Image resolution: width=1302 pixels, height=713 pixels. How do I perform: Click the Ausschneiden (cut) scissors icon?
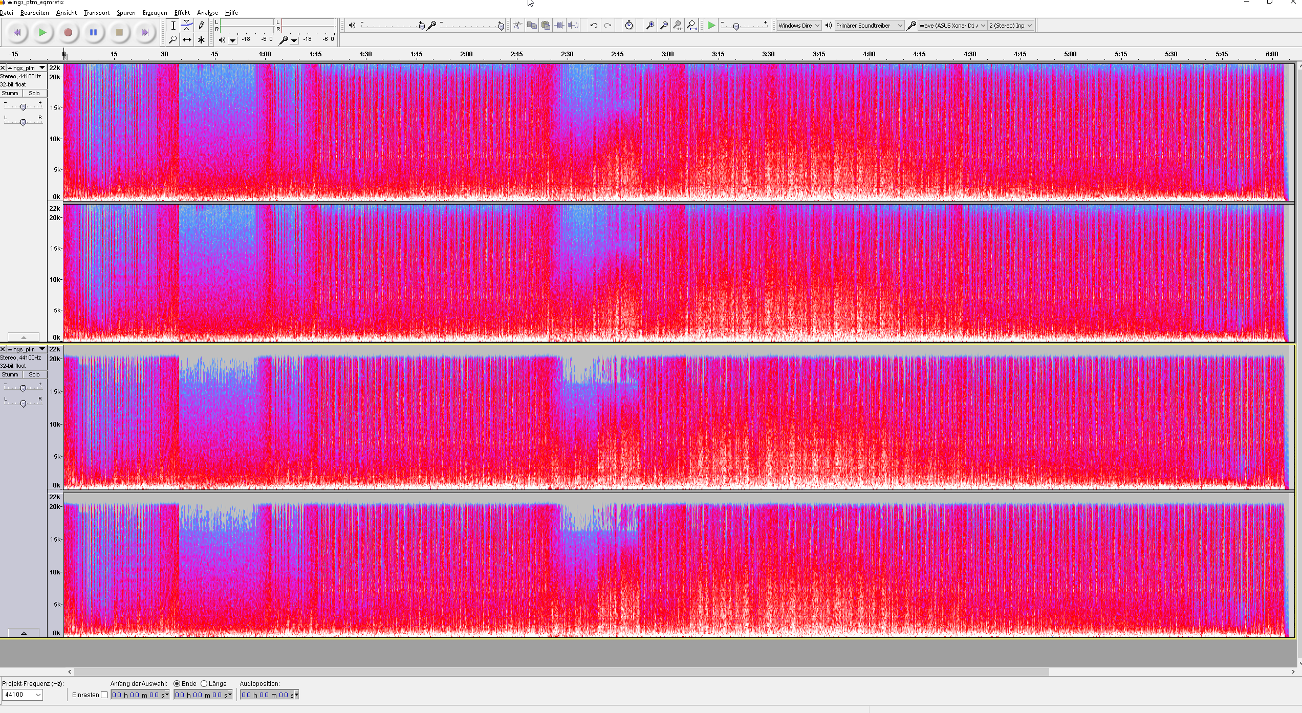517,25
